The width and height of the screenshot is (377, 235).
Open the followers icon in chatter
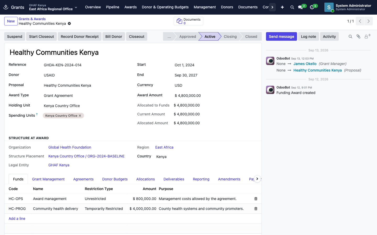(x=367, y=37)
